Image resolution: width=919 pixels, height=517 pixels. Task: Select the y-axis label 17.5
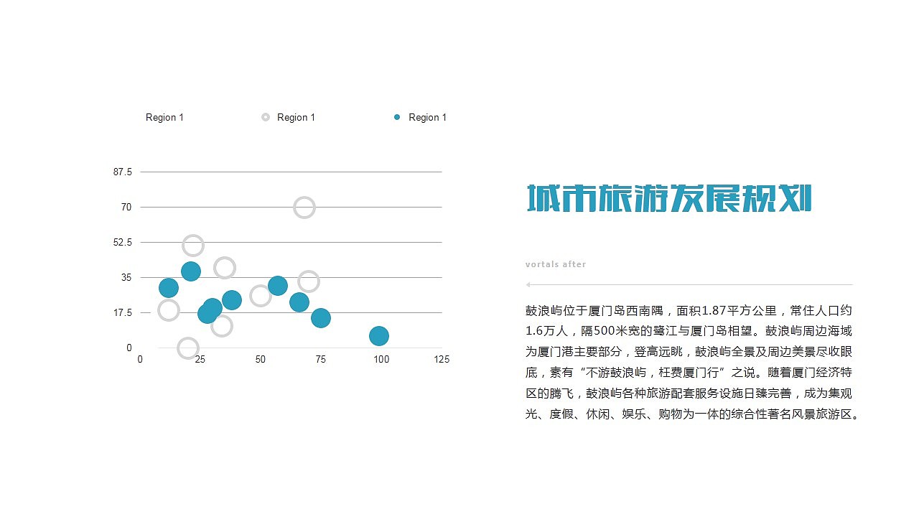[x=123, y=312]
